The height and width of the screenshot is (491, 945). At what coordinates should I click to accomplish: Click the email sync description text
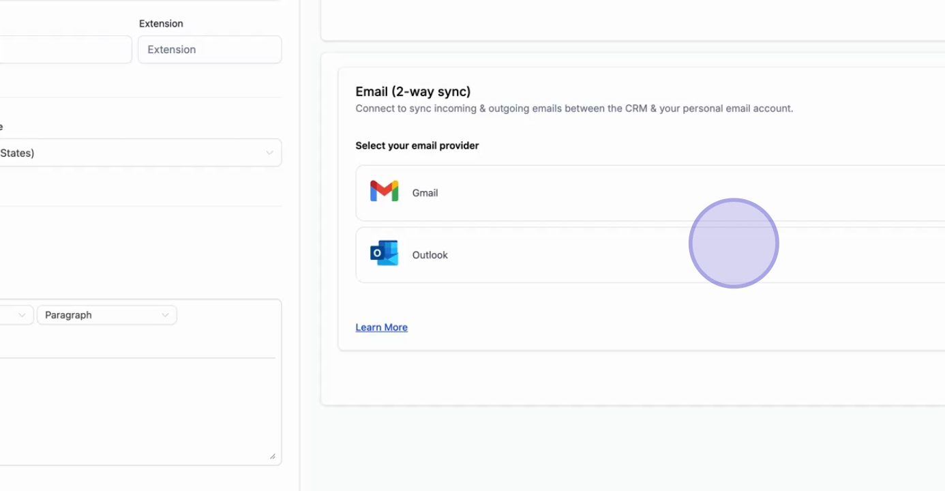(x=574, y=108)
